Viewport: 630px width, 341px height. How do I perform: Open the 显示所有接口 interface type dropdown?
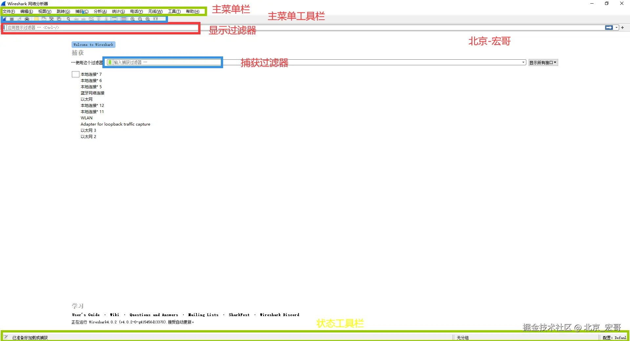click(543, 63)
